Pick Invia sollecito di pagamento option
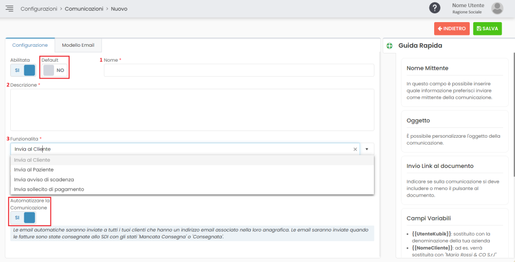Viewport: 515px width, 262px height. pyautogui.click(x=49, y=189)
